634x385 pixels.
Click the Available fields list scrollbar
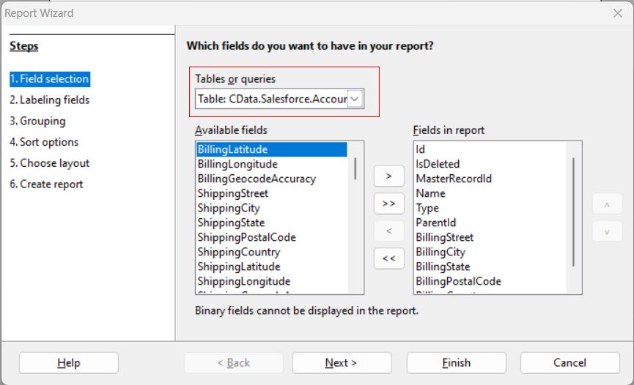coord(355,168)
